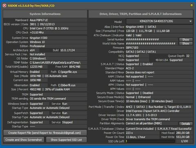Click Device does not report text
This screenshot has height=148, width=196.
pos(140,72)
